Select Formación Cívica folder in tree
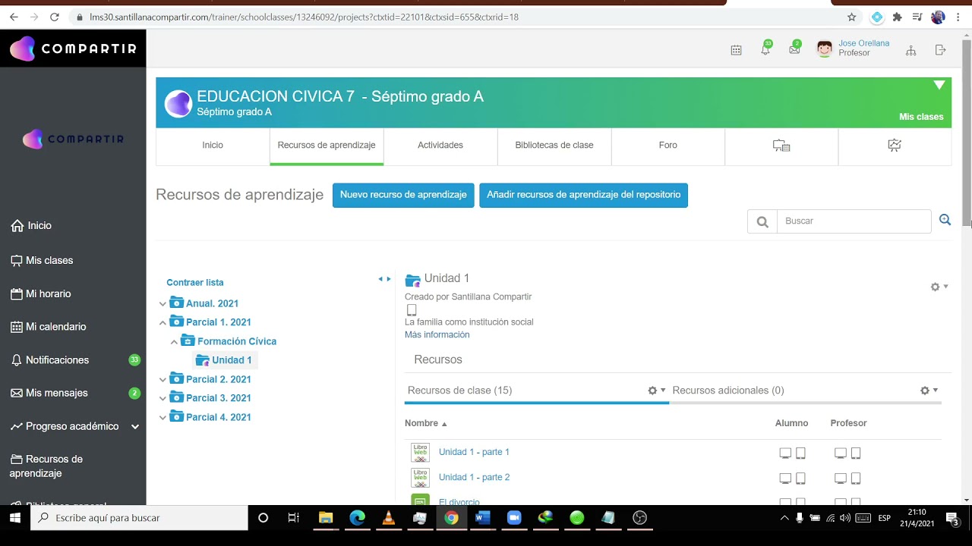This screenshot has height=546, width=972. [x=237, y=341]
